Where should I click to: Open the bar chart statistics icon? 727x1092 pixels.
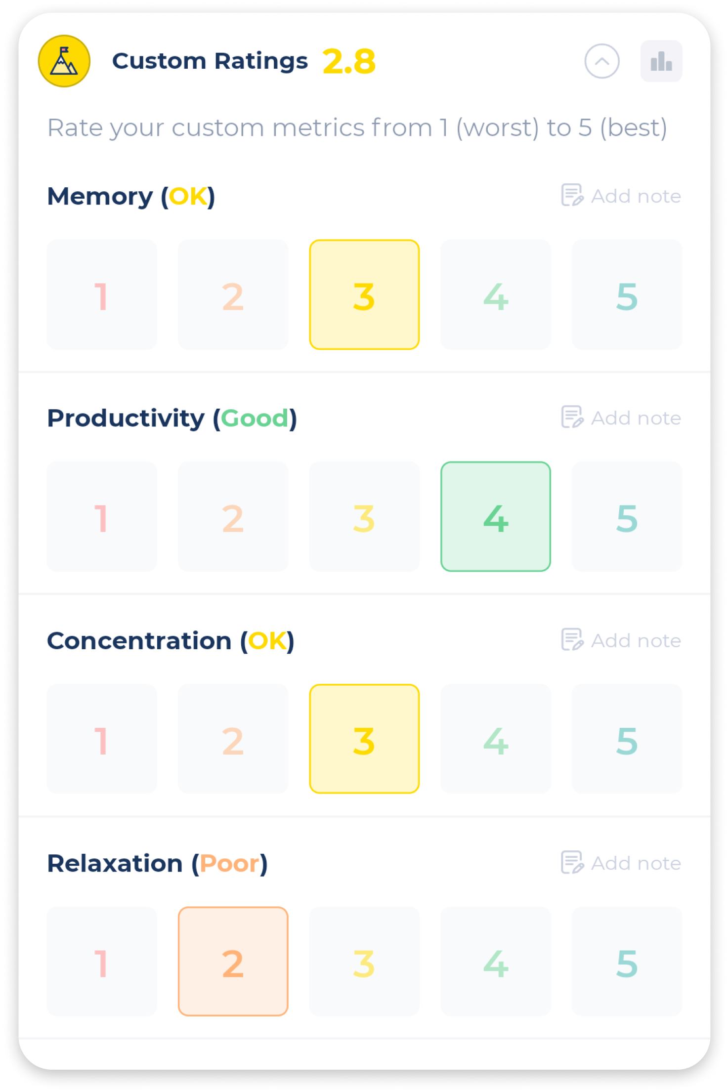pos(661,61)
